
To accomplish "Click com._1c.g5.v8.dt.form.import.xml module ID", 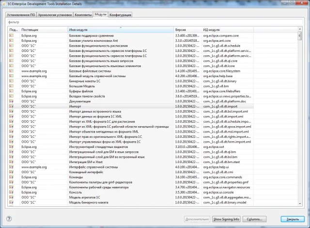I will point(227,142).
